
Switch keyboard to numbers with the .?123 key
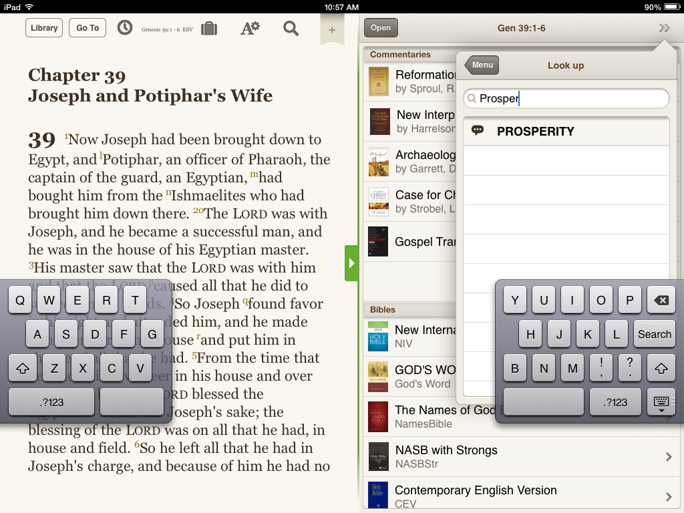click(50, 402)
